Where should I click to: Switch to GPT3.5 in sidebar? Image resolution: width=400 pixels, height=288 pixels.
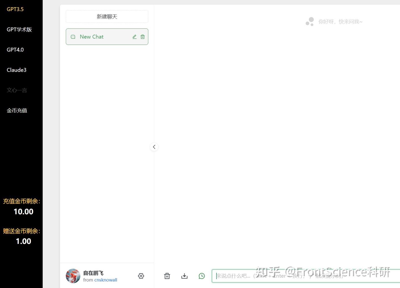pos(15,9)
